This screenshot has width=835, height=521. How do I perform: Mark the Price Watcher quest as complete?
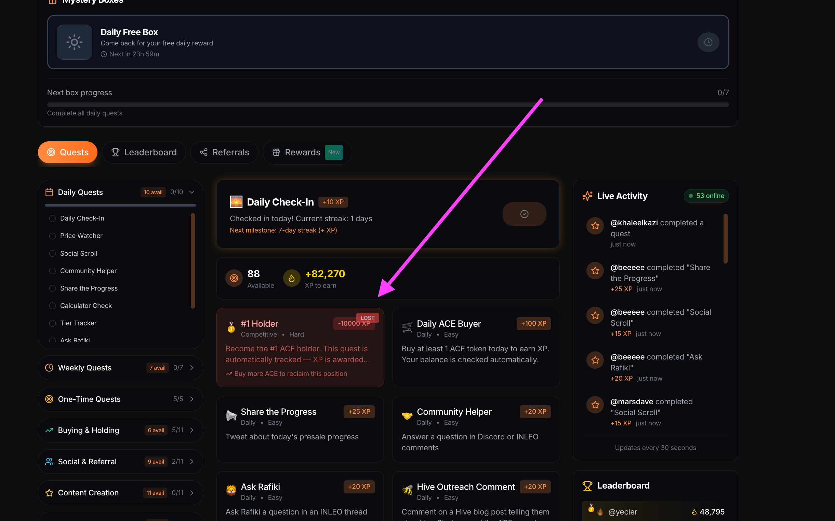click(52, 236)
